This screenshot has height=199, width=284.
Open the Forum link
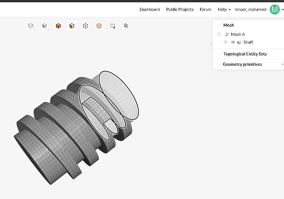[205, 9]
